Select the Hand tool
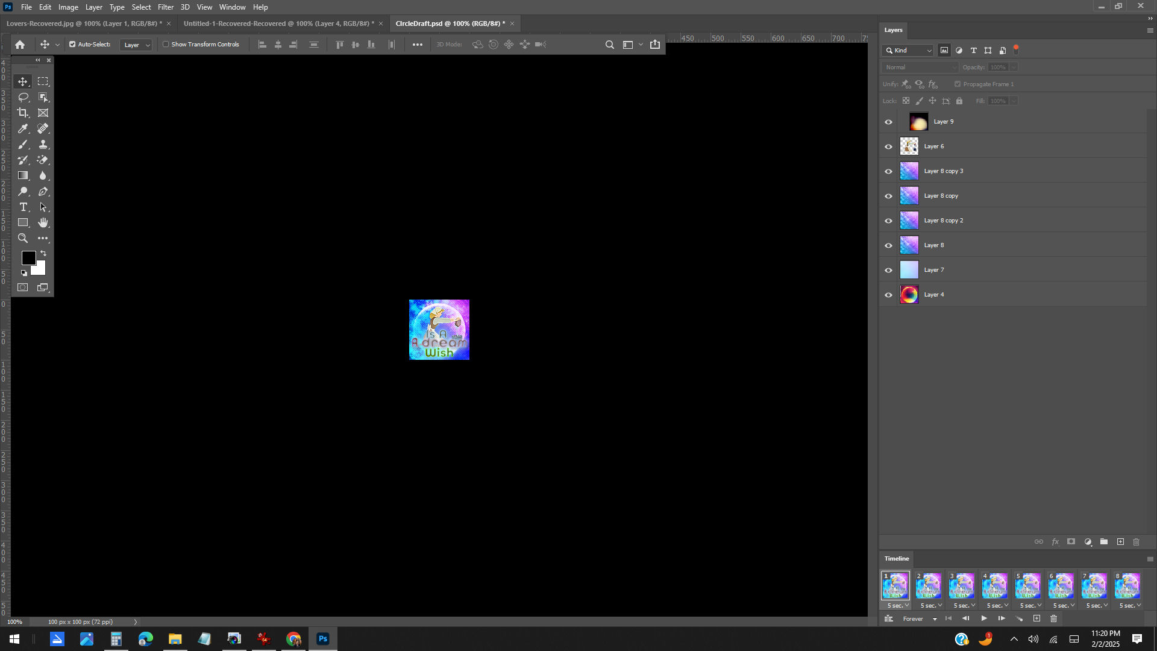The image size is (1157, 651). click(x=43, y=222)
